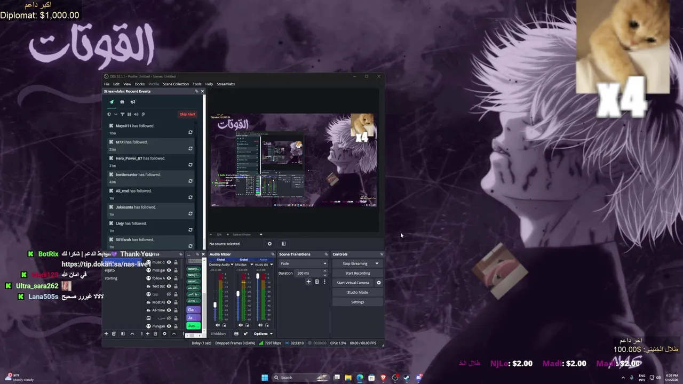The width and height of the screenshot is (683, 384).
Task: Unlock the 'music d' source
Action: [x=176, y=262]
